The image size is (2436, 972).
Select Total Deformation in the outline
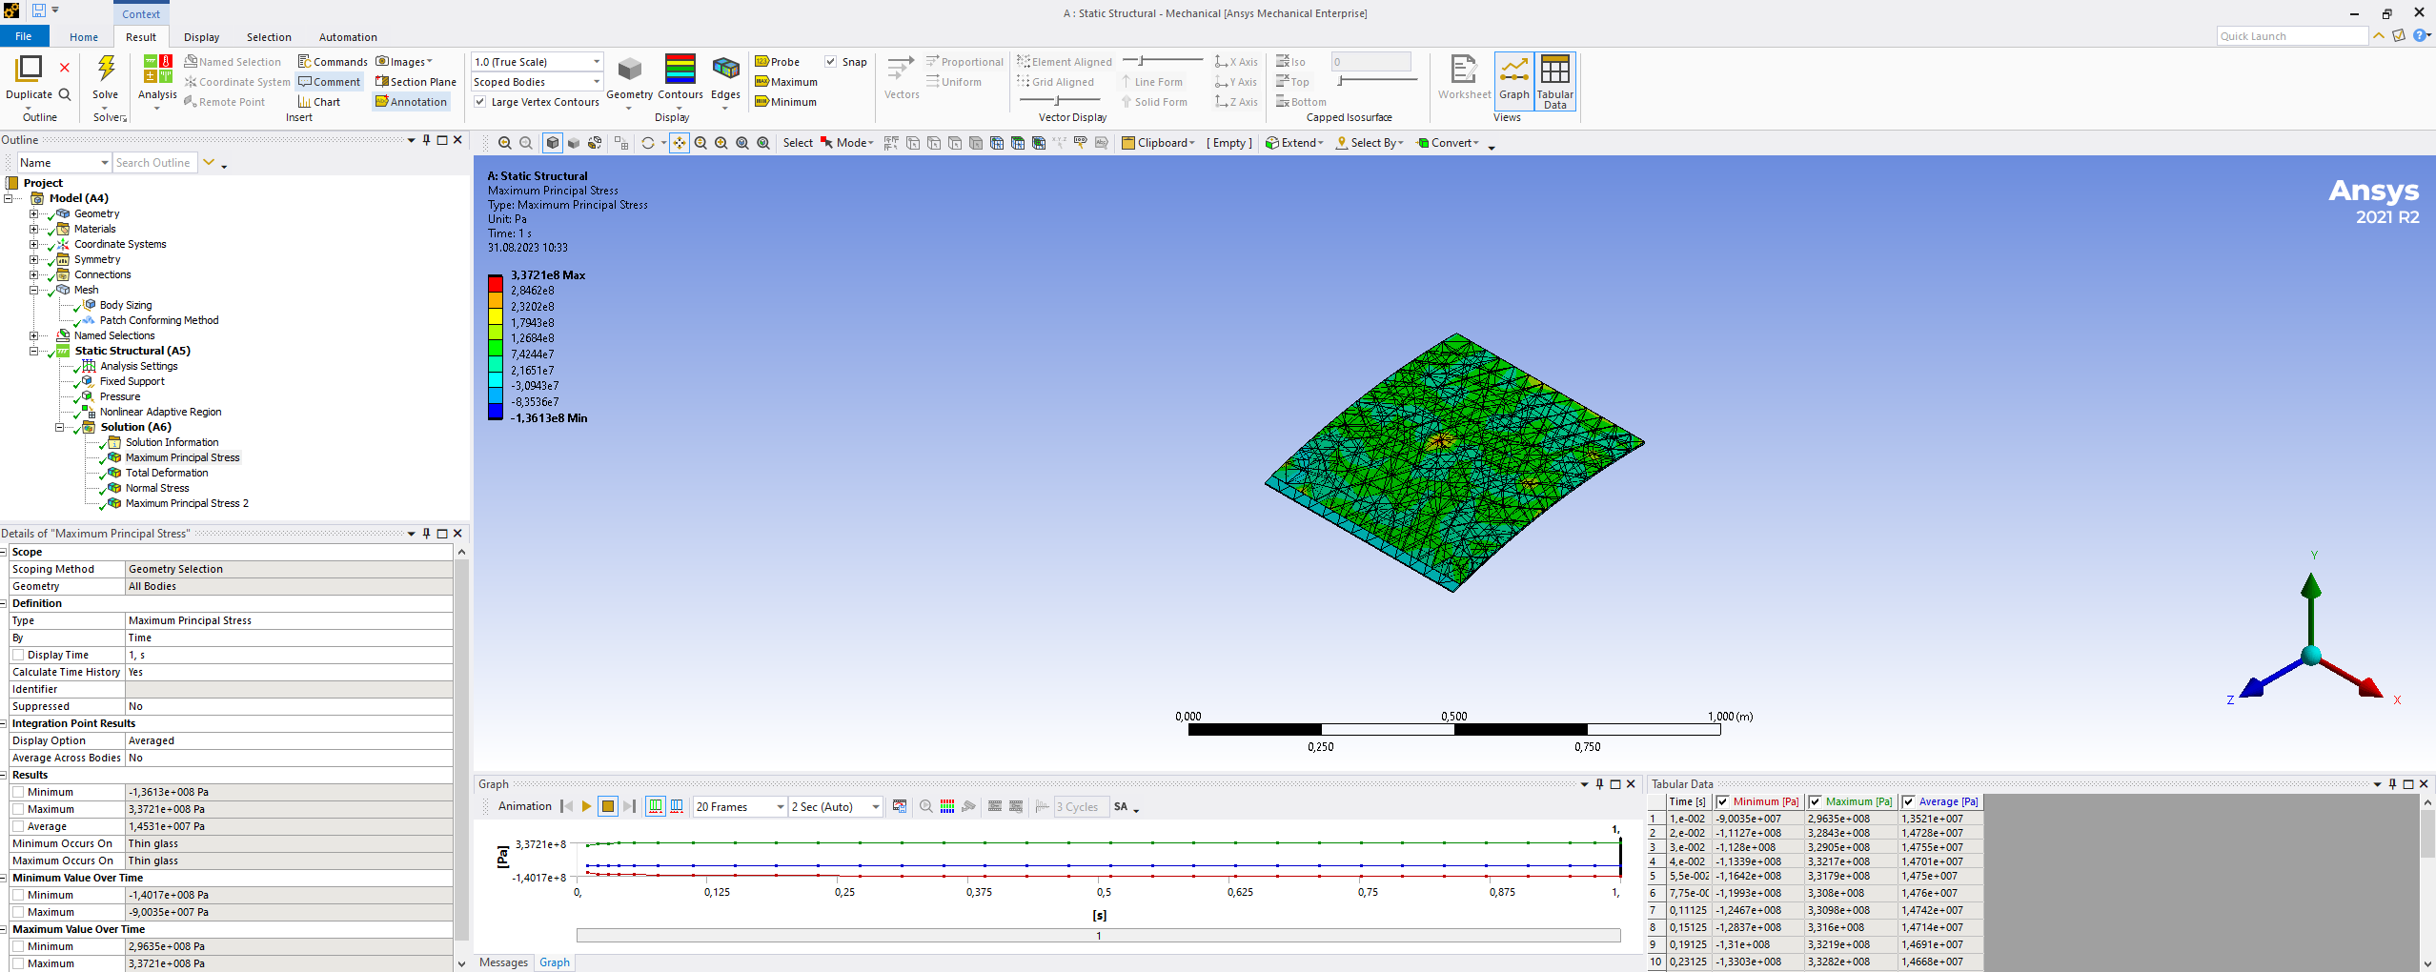click(167, 473)
